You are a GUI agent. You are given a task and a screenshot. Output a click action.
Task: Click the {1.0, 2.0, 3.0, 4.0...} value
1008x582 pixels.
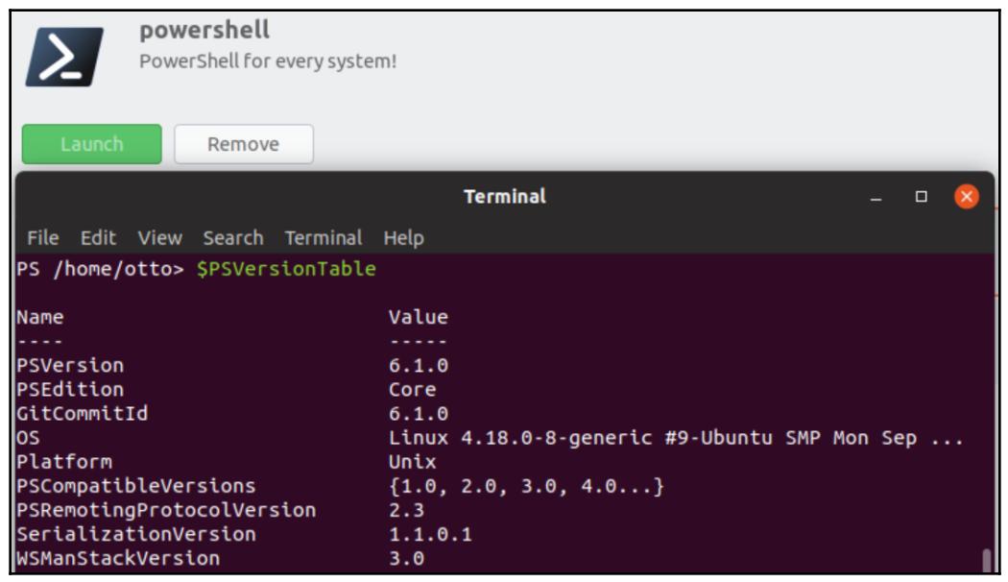[x=526, y=486]
